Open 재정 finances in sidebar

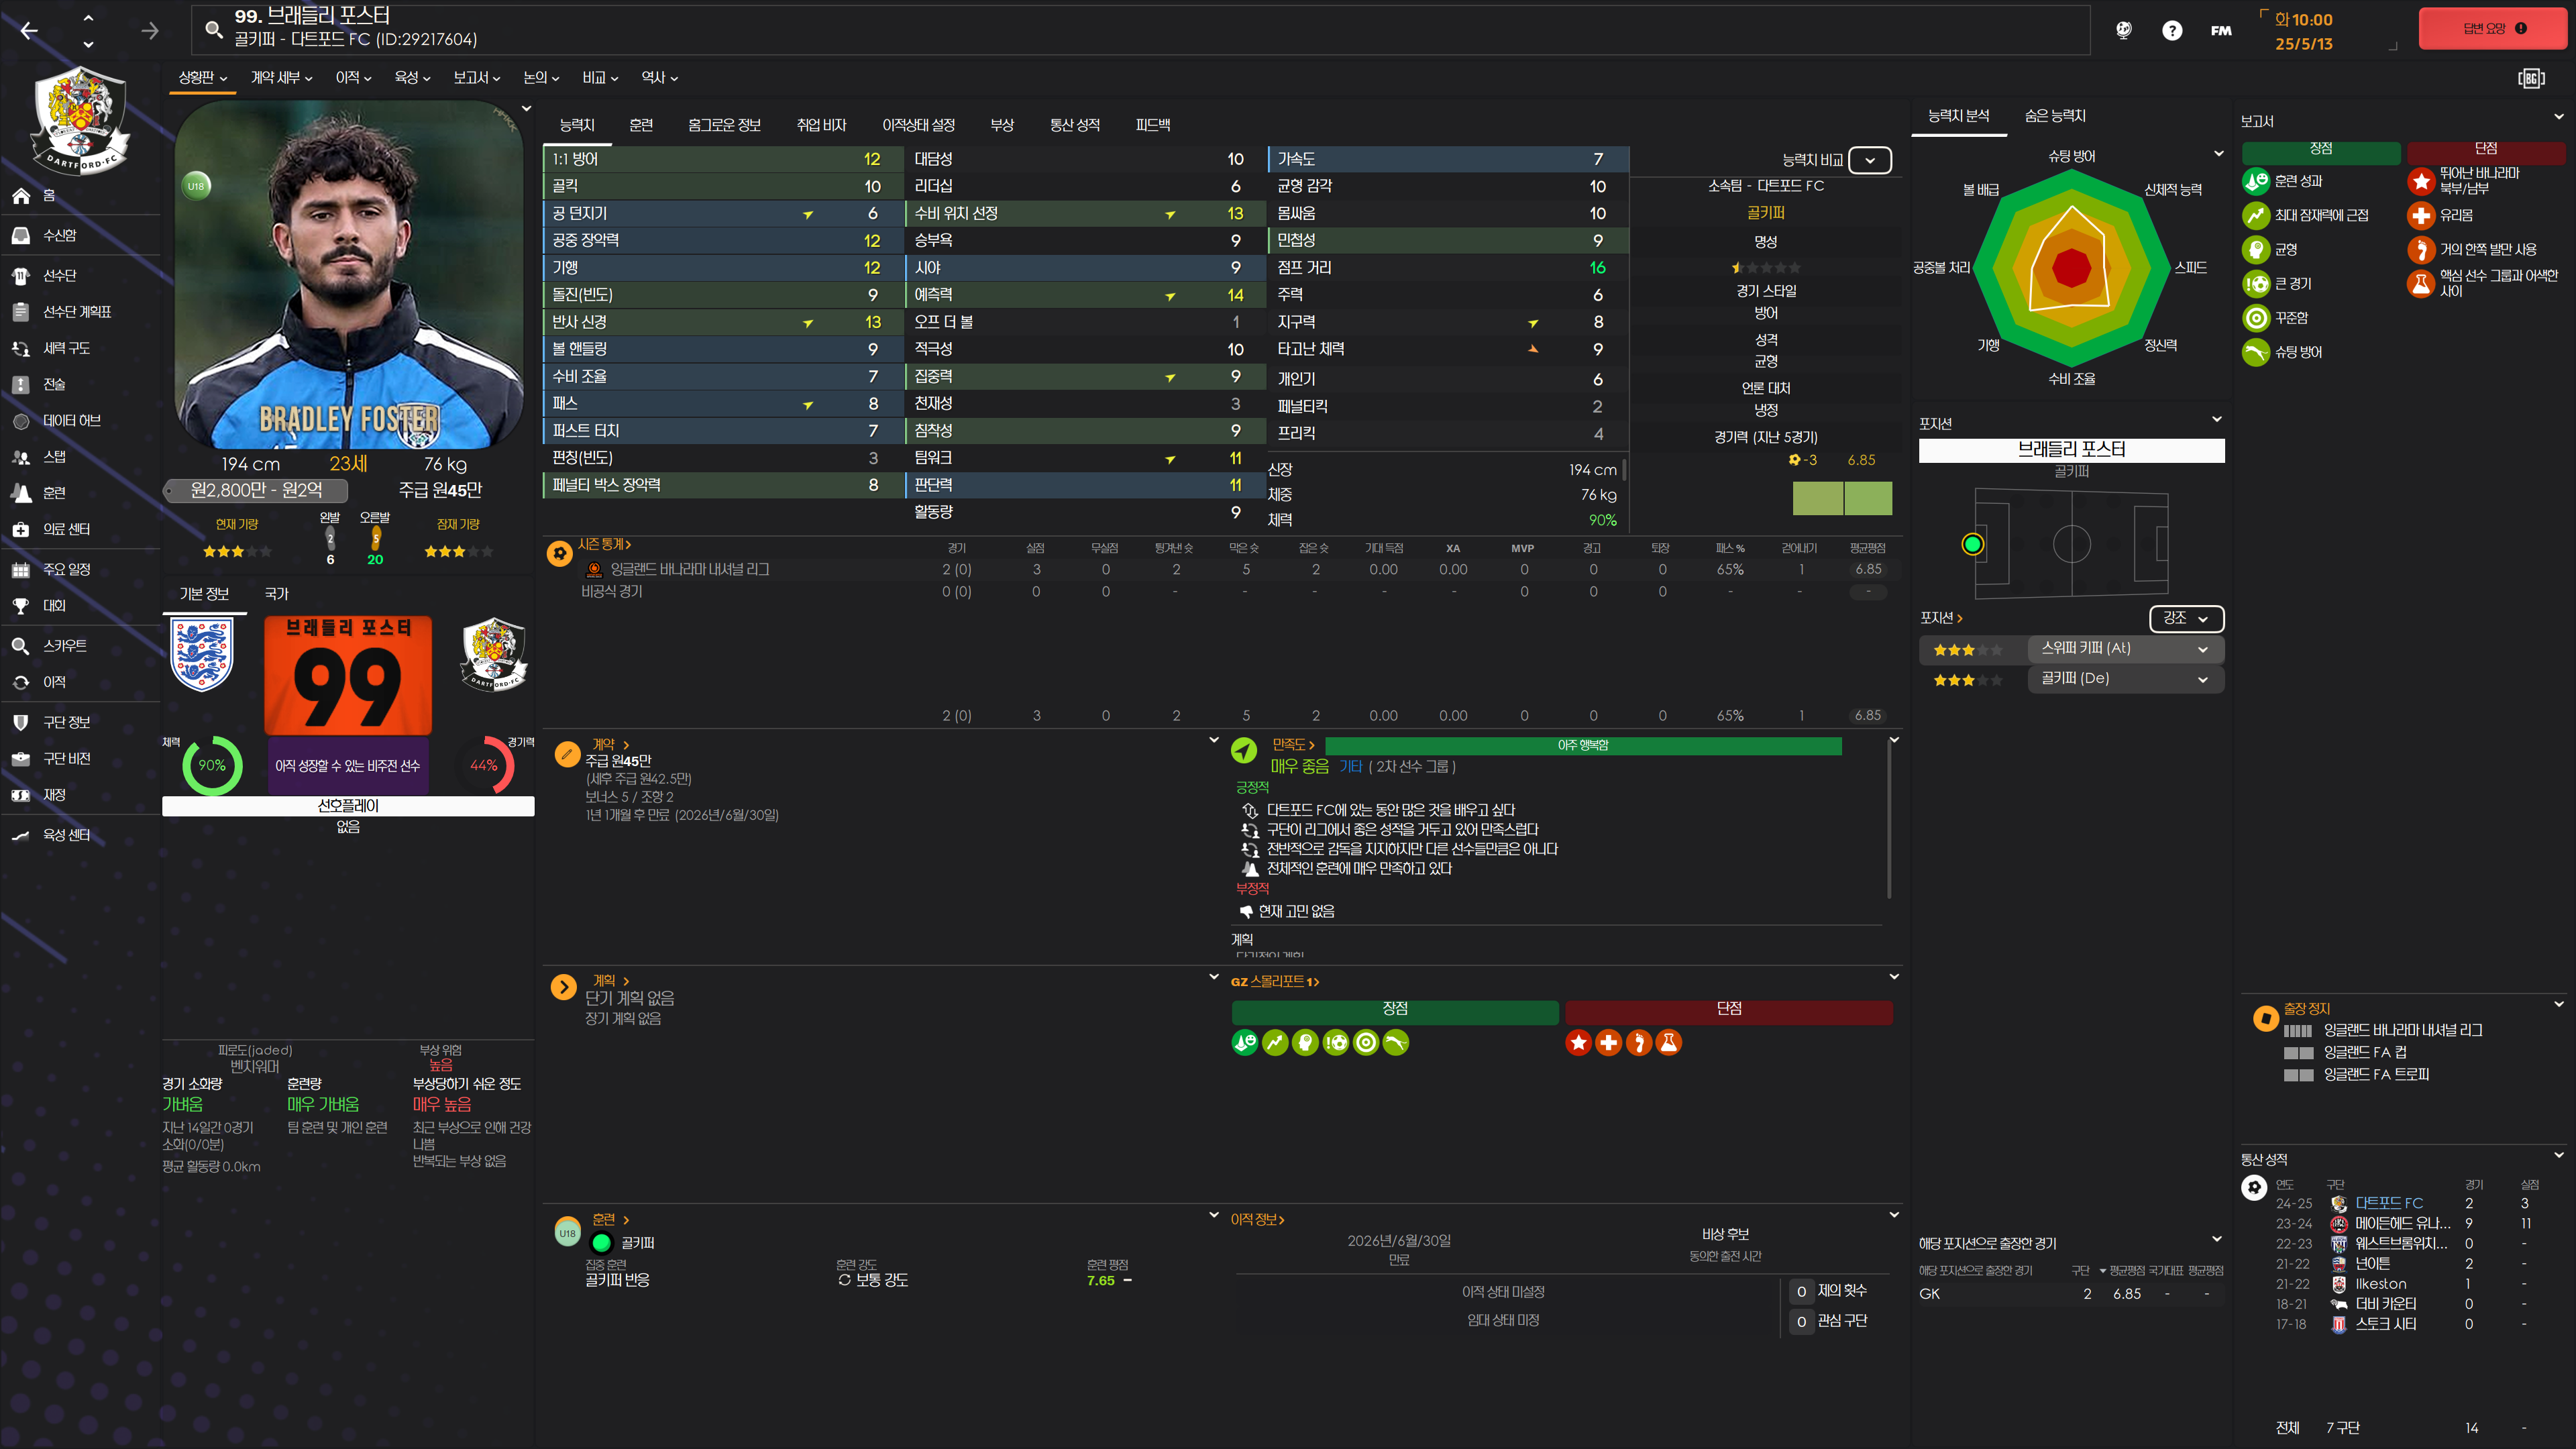(54, 795)
